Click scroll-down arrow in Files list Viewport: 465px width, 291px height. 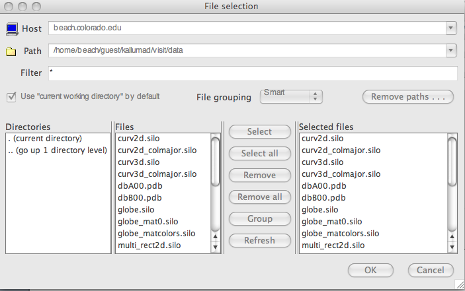click(x=215, y=247)
